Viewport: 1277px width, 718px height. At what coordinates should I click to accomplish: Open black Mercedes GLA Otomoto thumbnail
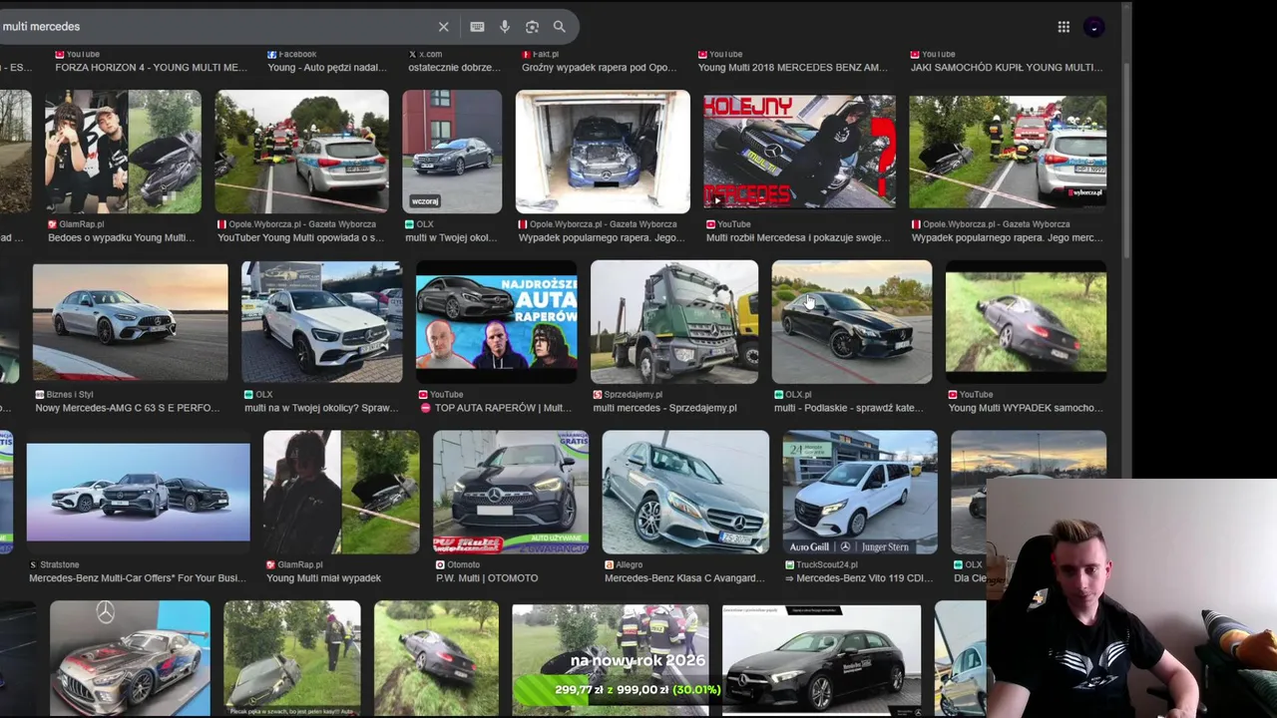[511, 493]
